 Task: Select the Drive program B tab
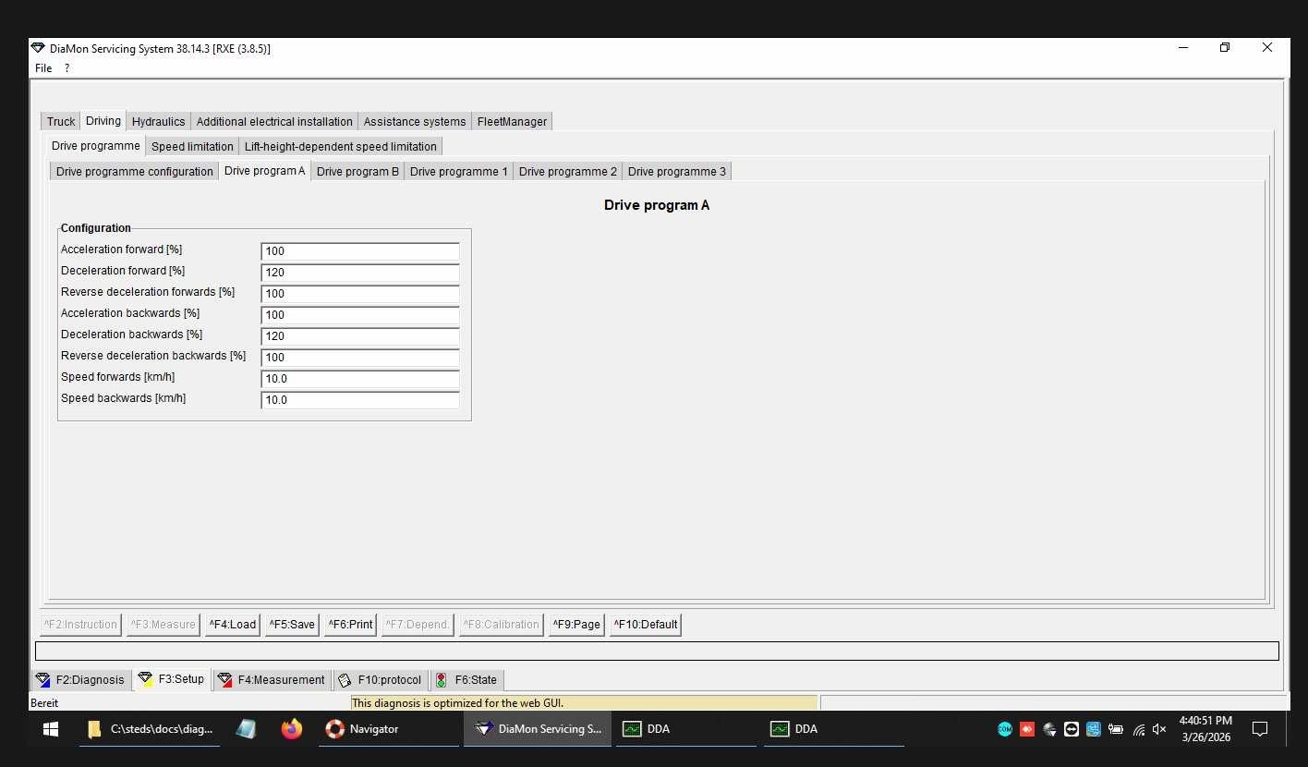pos(357,172)
